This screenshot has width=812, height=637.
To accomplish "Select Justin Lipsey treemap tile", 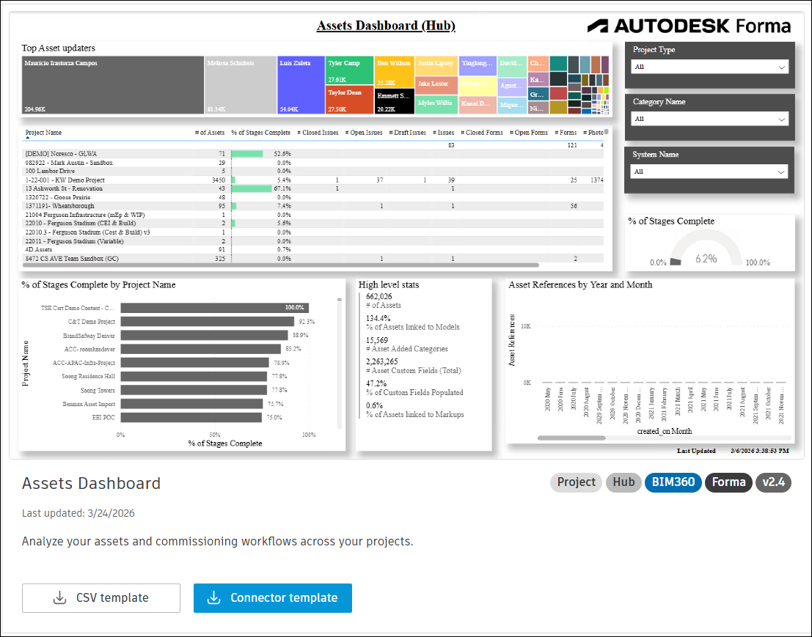I will (436, 66).
